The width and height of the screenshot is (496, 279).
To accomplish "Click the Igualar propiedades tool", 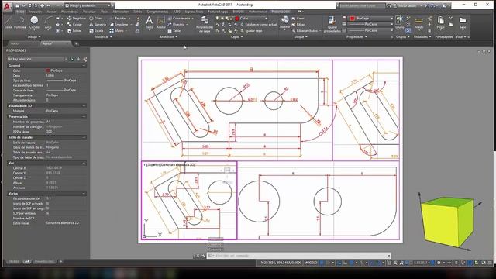I will click(332, 24).
